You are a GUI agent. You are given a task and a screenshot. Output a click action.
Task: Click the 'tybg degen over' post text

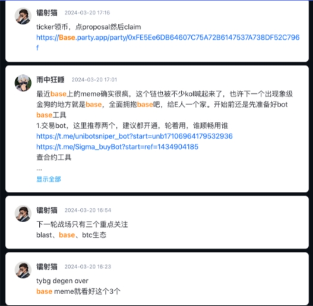[62, 281]
